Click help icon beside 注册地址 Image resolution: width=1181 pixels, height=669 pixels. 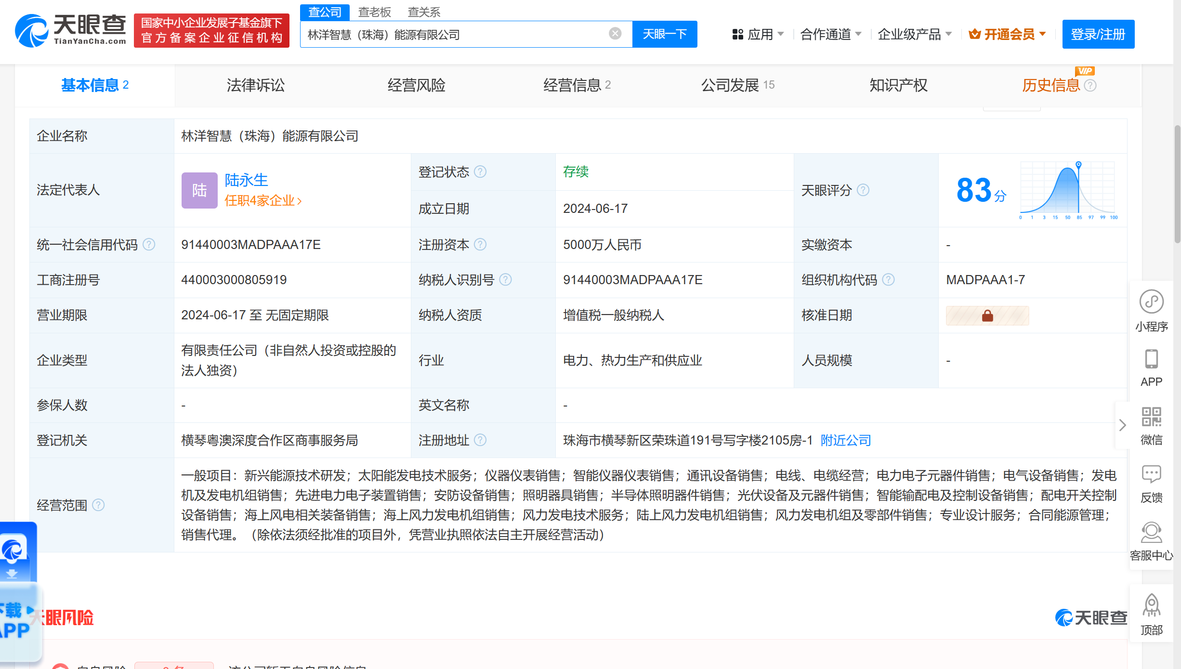click(480, 440)
